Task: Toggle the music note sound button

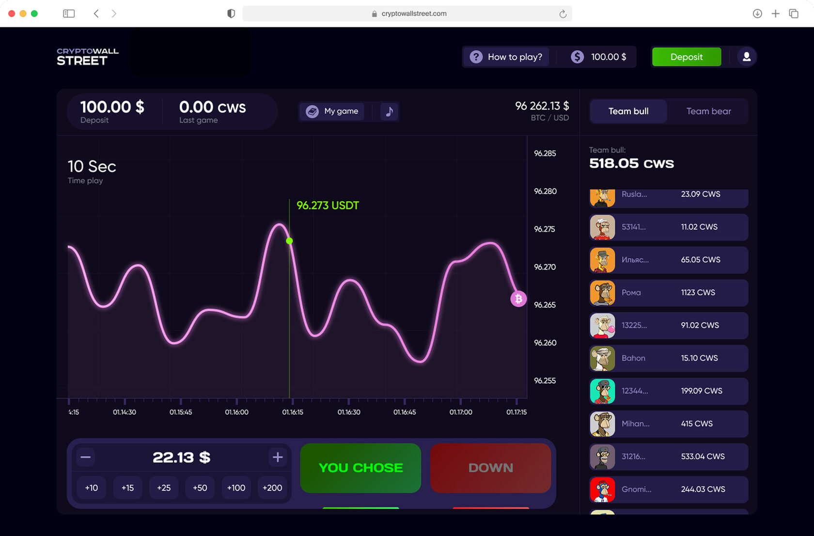Action: 389,111
